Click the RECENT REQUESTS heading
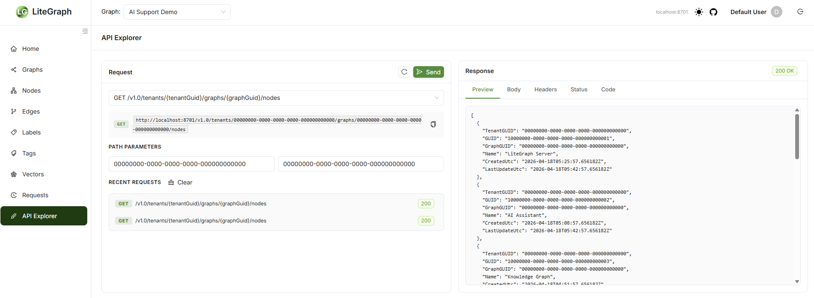814x298 pixels. point(135,182)
